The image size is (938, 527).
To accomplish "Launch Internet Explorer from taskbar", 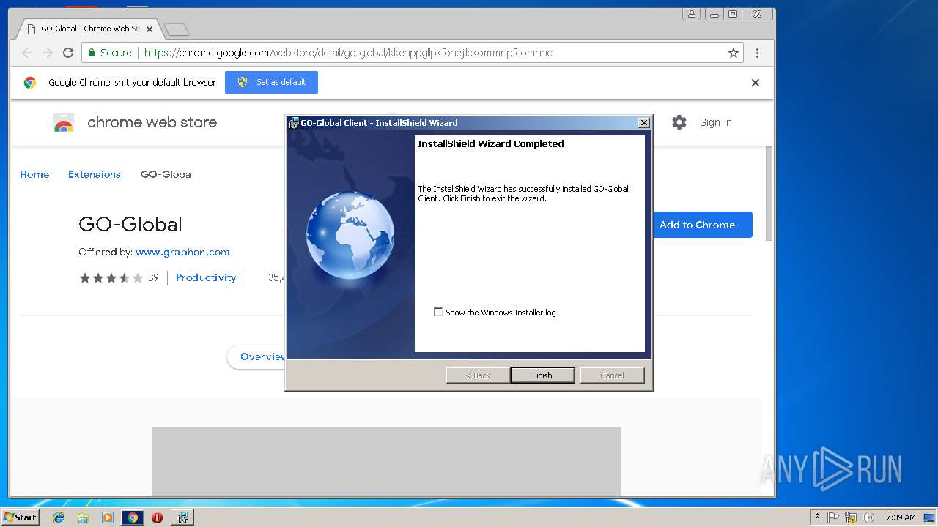I will [x=59, y=517].
